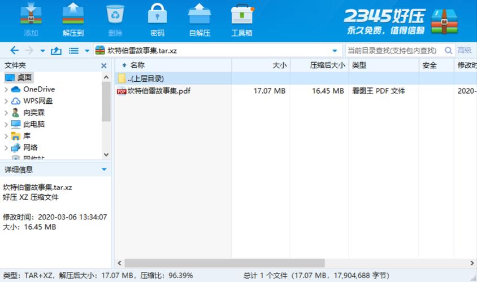The width and height of the screenshot is (477, 282).
Task: Click the 自解压 (Self-extract) icon
Action: pyautogui.click(x=200, y=14)
